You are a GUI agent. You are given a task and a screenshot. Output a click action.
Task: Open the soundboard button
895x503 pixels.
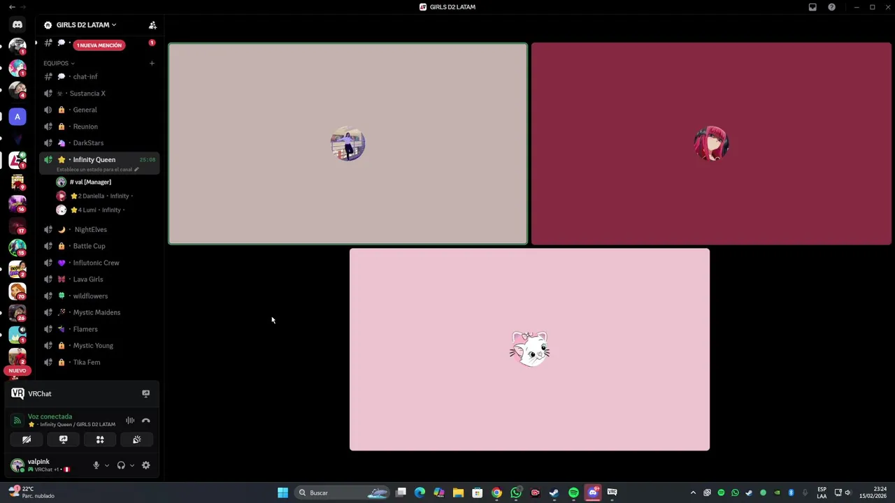click(137, 439)
